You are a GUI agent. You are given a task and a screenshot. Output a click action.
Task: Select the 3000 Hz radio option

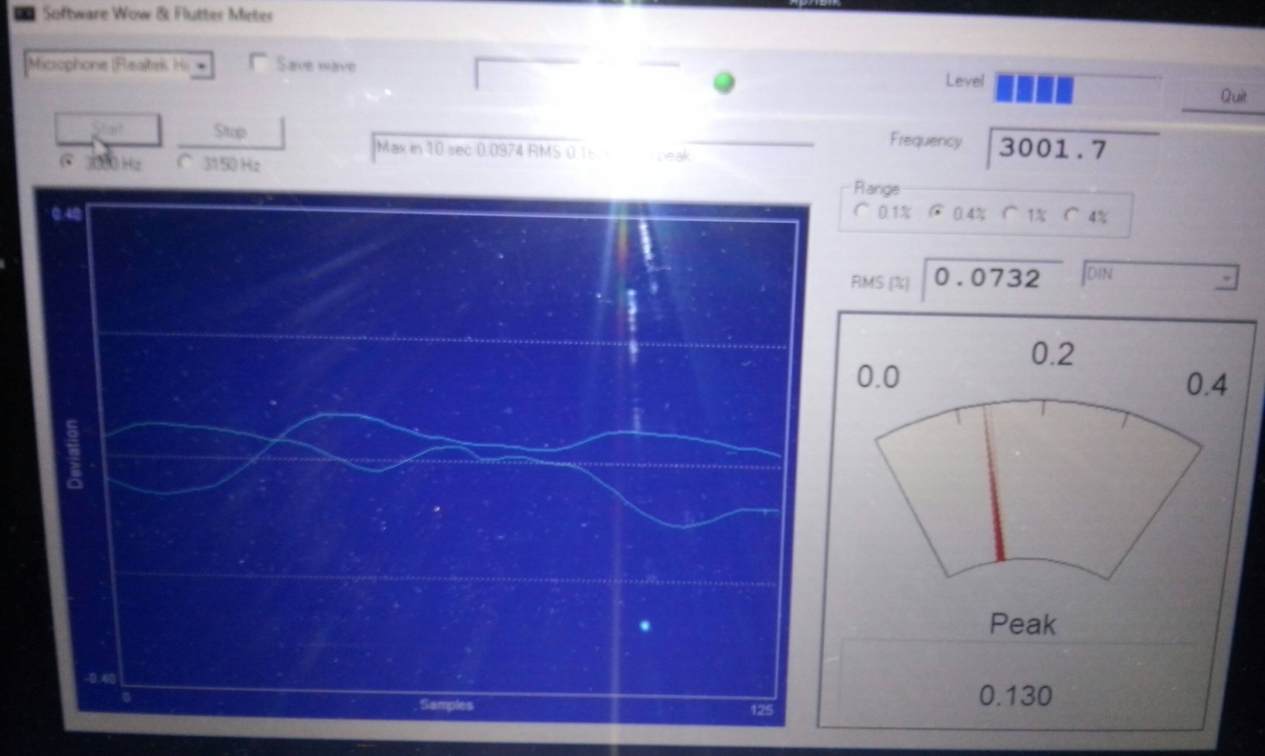click(x=67, y=161)
